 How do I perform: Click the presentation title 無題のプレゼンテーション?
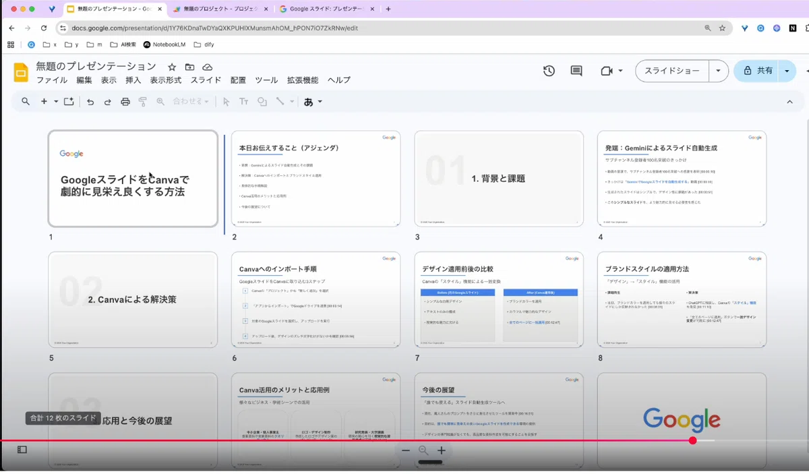tap(96, 66)
